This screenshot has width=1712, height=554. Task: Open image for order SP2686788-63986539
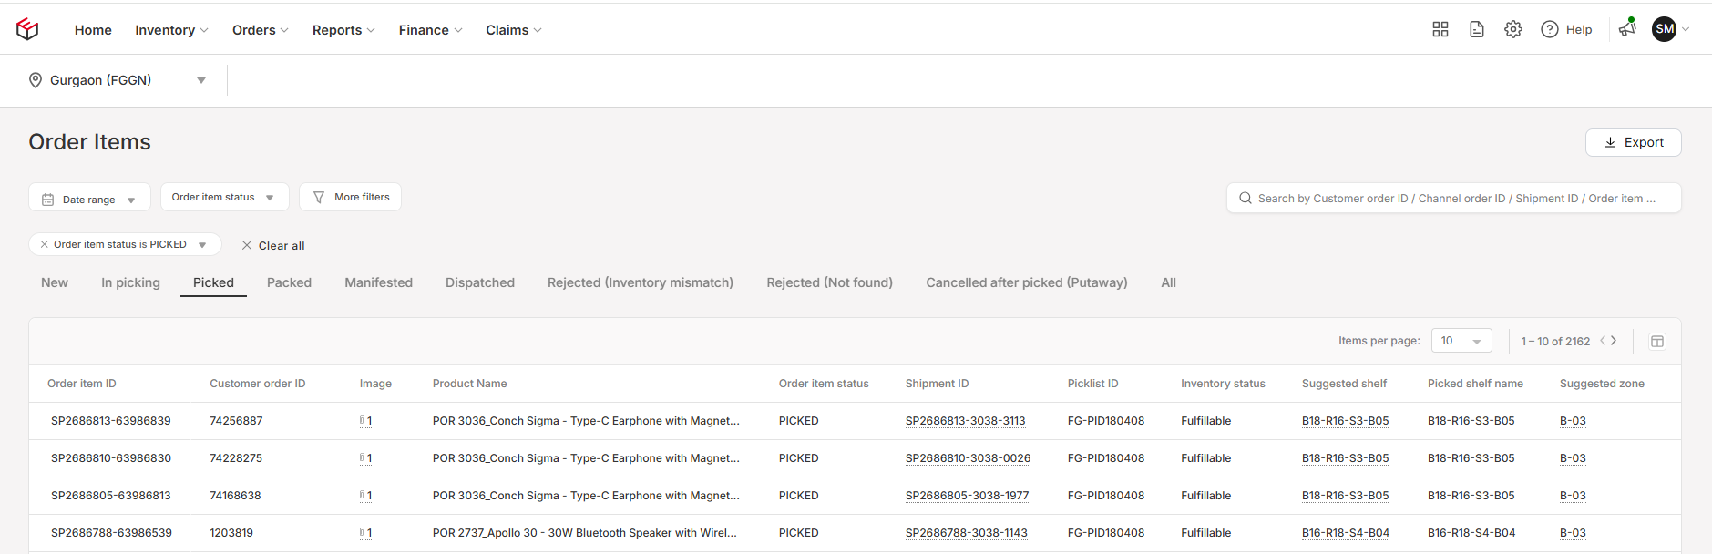[x=365, y=533]
